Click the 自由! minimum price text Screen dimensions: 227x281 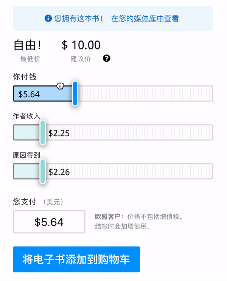coord(28,45)
